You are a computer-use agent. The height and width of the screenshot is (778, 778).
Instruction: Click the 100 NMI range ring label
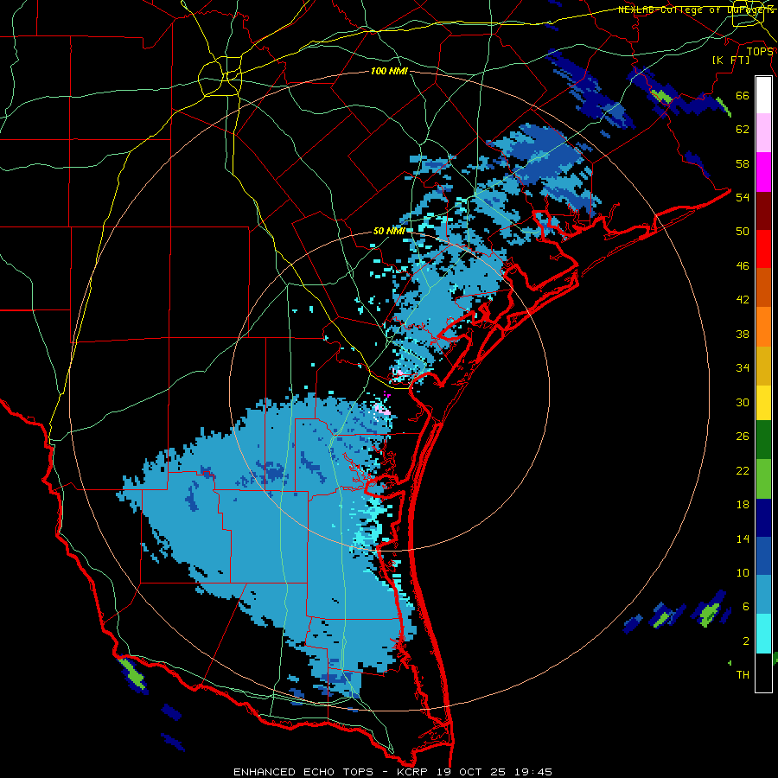389,71
